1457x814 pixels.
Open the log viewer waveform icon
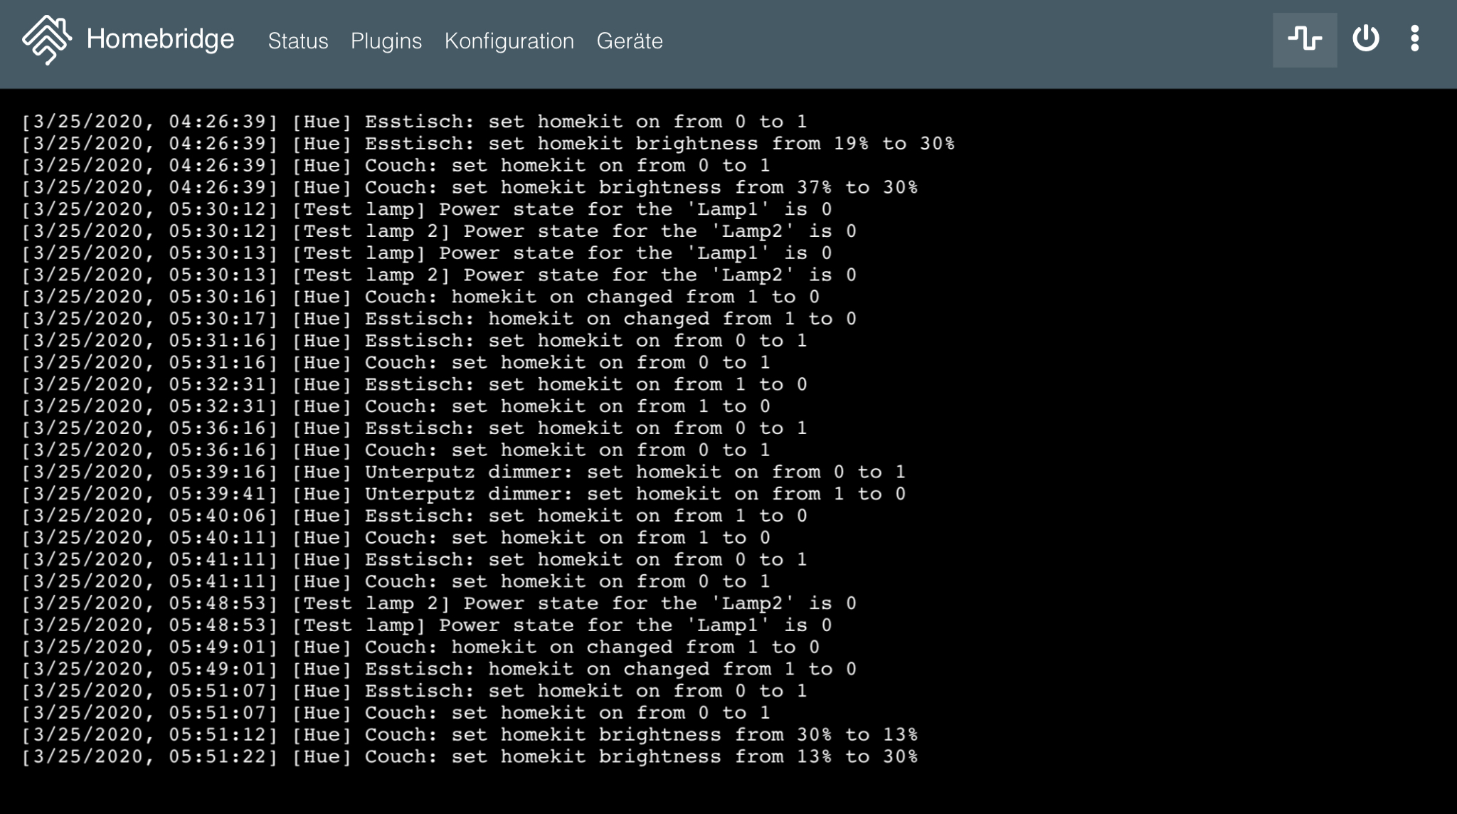[x=1304, y=39]
